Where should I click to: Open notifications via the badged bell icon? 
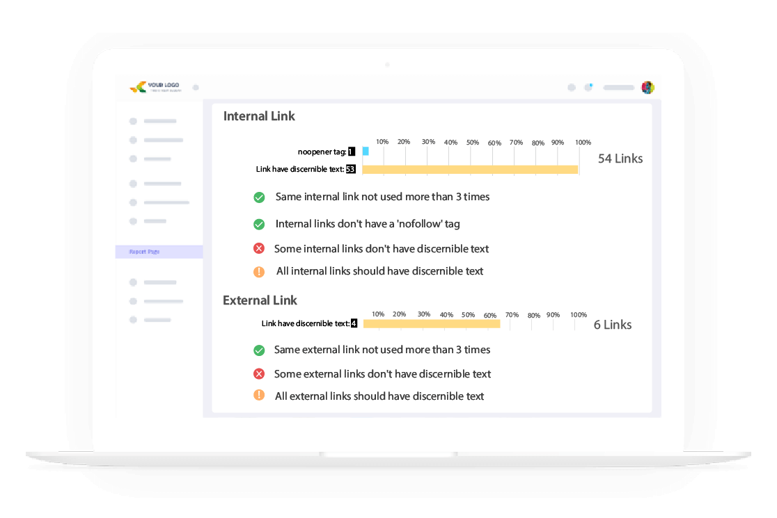coord(587,86)
